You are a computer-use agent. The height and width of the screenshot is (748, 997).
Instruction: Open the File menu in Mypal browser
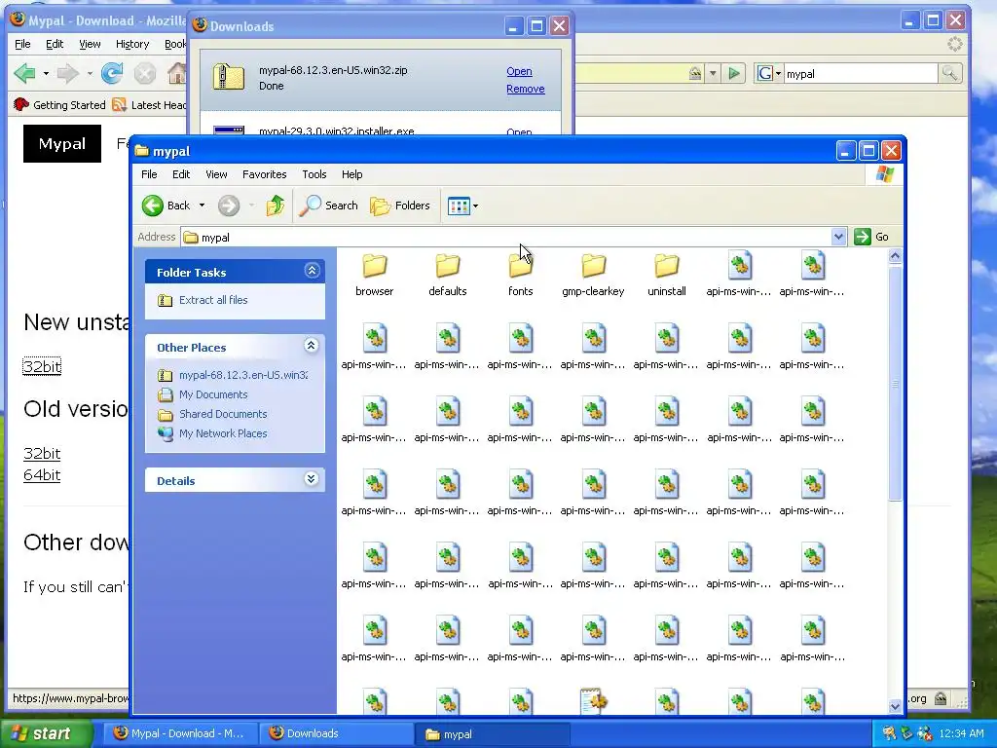[x=22, y=44]
